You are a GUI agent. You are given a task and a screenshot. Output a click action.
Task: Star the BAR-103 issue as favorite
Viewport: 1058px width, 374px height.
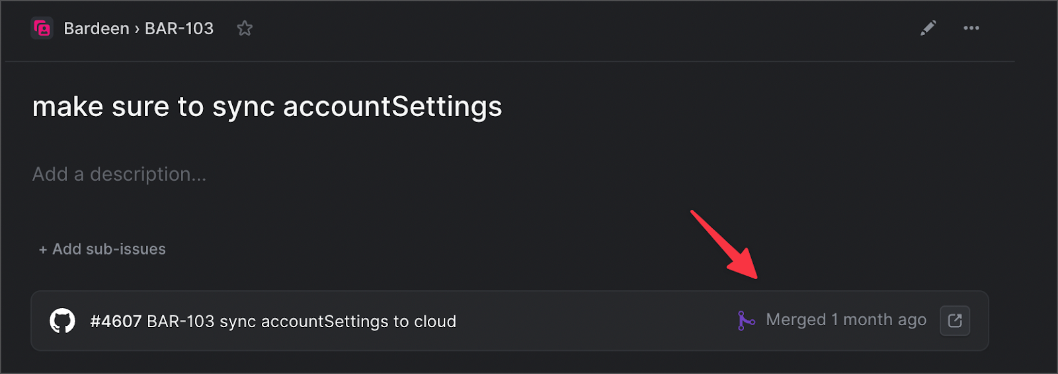click(x=245, y=28)
